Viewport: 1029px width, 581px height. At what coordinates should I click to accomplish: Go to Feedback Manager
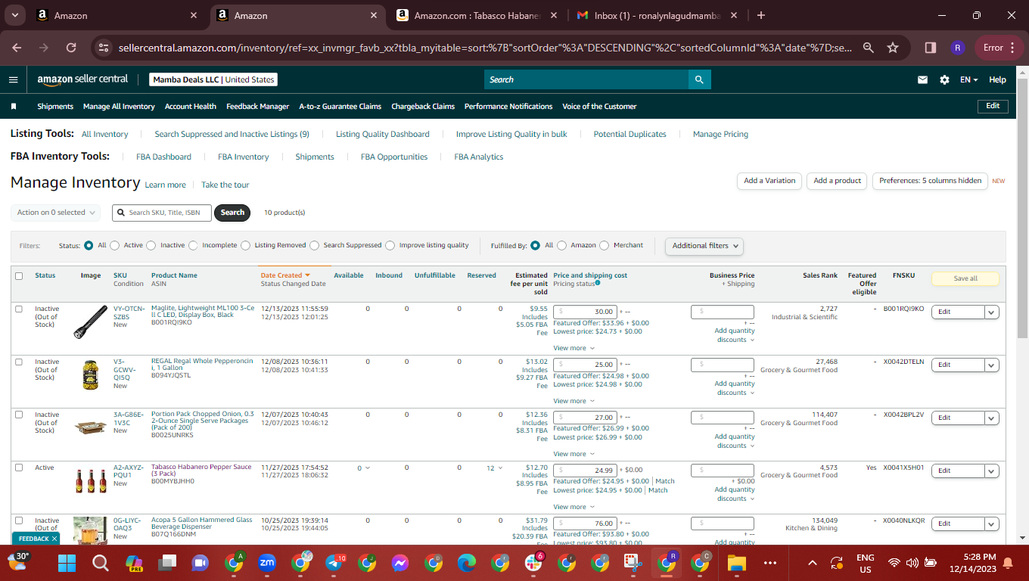point(258,107)
